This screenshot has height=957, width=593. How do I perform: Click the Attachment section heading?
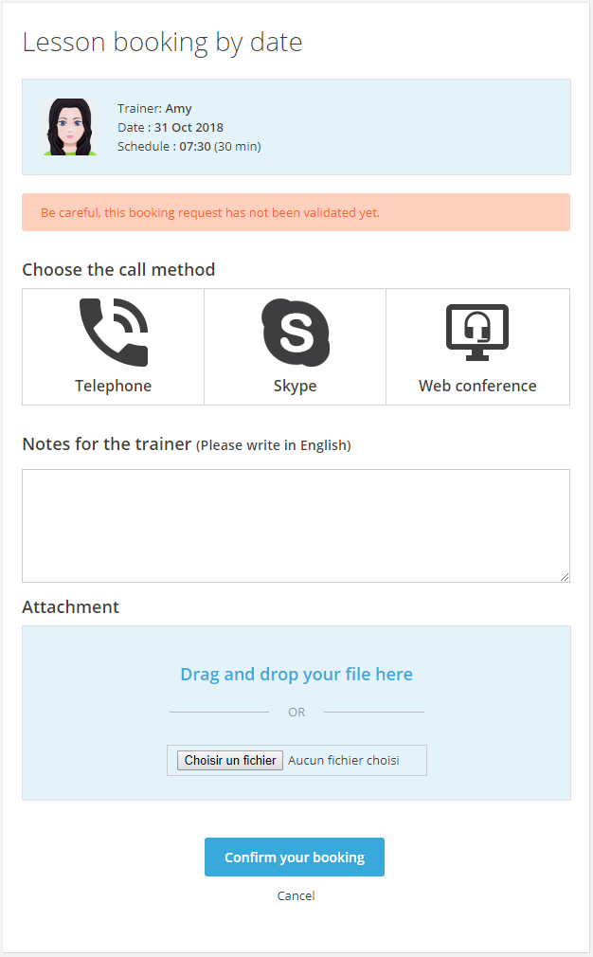(x=71, y=606)
